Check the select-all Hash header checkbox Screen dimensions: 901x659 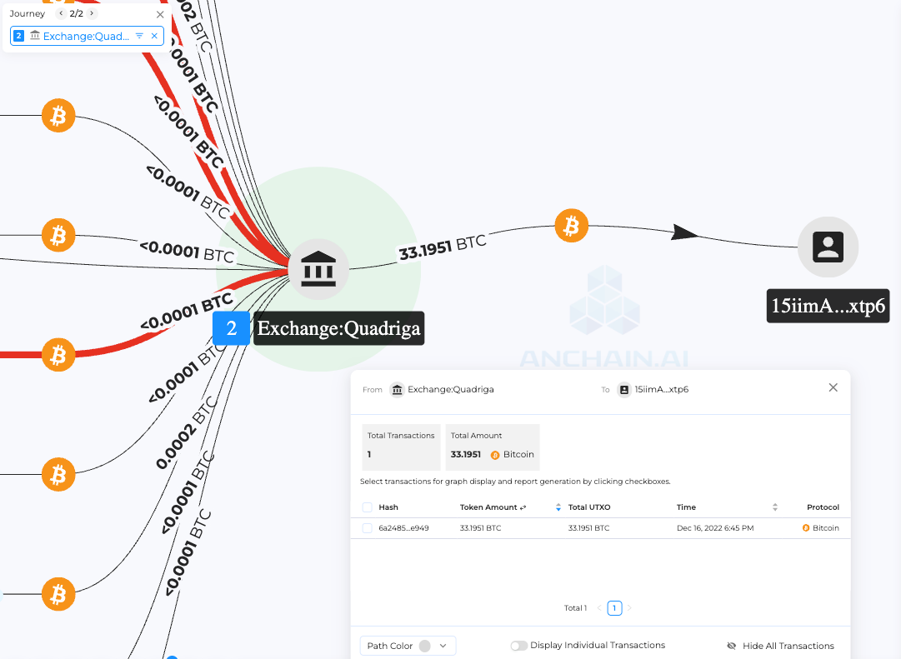click(368, 507)
